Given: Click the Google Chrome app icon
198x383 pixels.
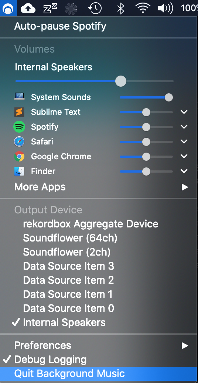Looking at the screenshot, I should (19, 156).
